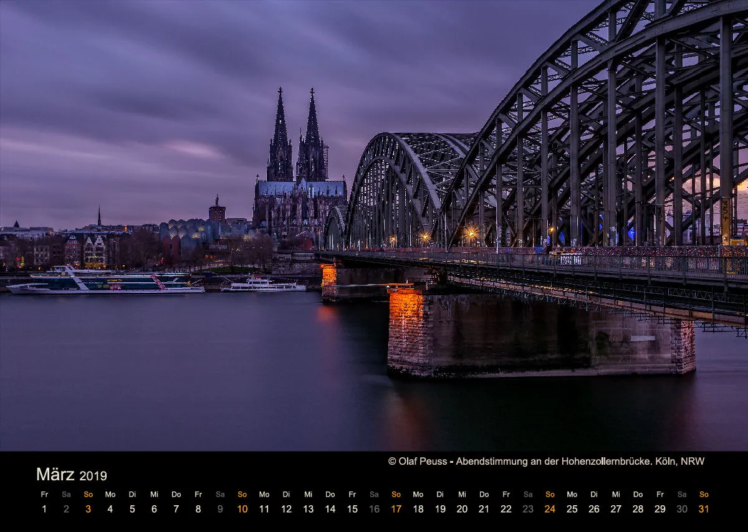Select calendar date 6
This screenshot has width=748, height=532.
tap(154, 509)
